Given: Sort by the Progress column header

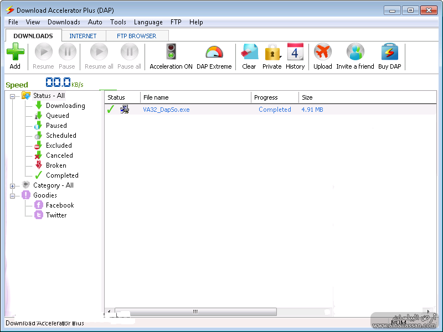Looking at the screenshot, I should point(275,97).
